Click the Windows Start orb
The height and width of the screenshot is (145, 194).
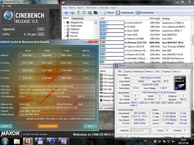[5, 141]
